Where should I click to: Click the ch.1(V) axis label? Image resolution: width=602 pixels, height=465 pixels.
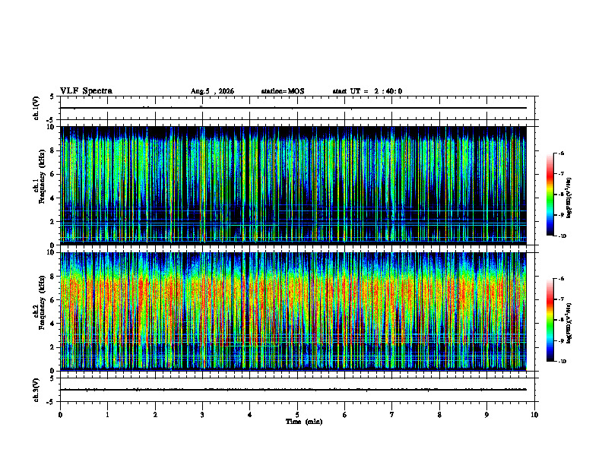pos(36,108)
